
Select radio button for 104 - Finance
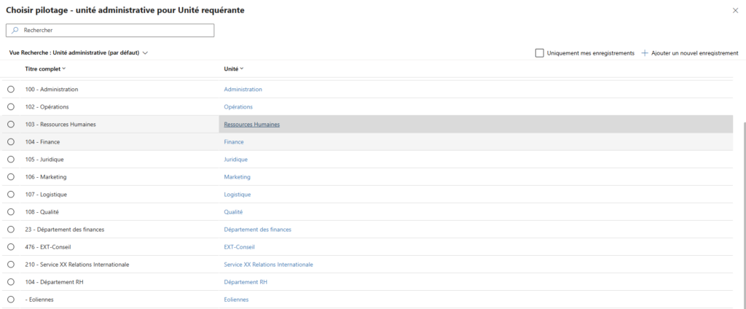pyautogui.click(x=11, y=142)
